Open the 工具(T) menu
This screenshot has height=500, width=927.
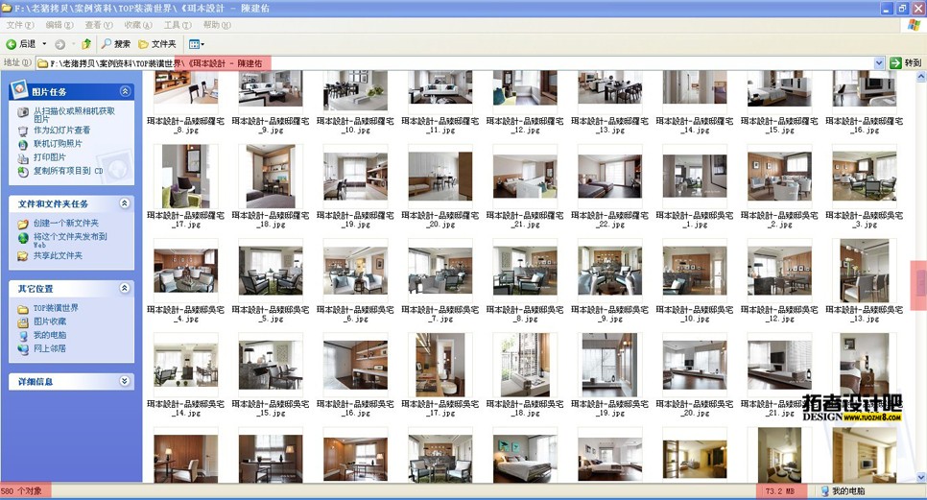178,25
